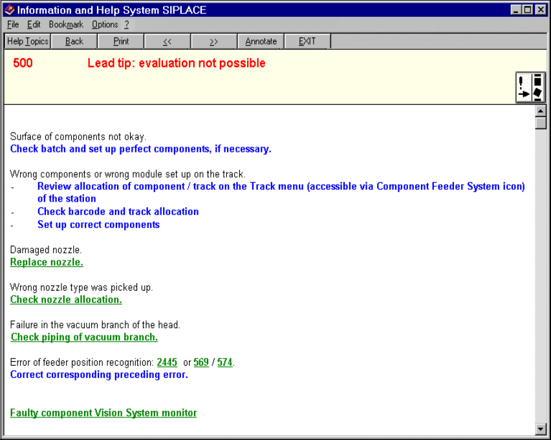The width and height of the screenshot is (551, 440).
Task: Open error 574 link
Action: pyautogui.click(x=225, y=362)
